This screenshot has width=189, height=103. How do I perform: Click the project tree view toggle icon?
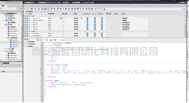point(18,9)
